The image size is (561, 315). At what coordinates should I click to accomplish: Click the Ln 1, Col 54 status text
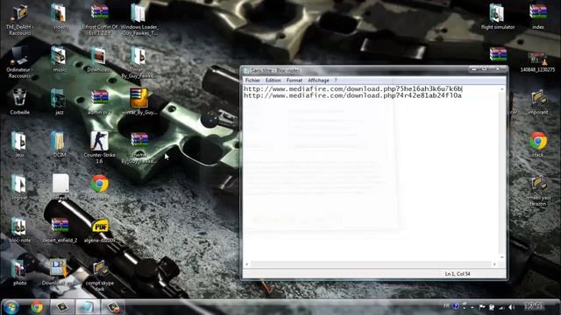[458, 274]
